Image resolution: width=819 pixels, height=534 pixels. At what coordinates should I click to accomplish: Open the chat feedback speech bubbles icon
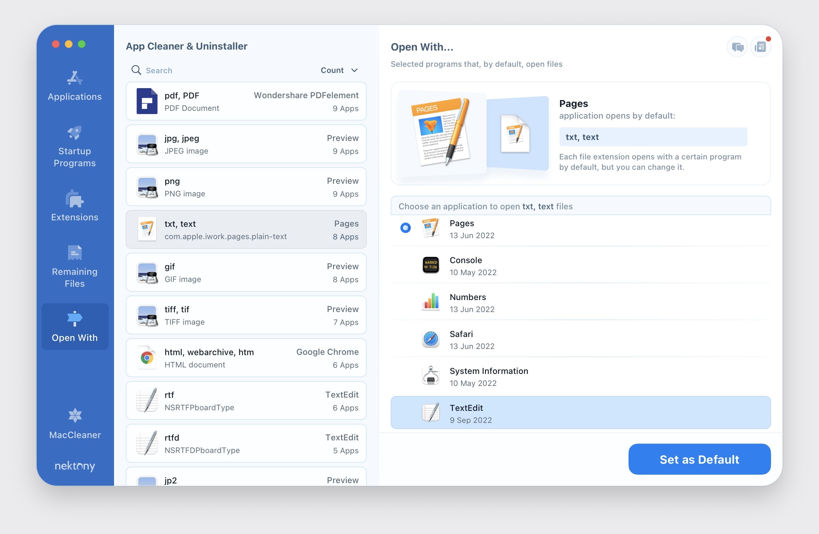[737, 47]
